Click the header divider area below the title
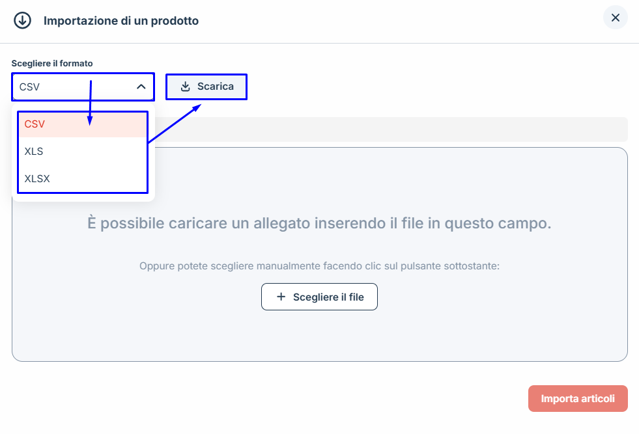639x434 pixels. tap(319, 44)
